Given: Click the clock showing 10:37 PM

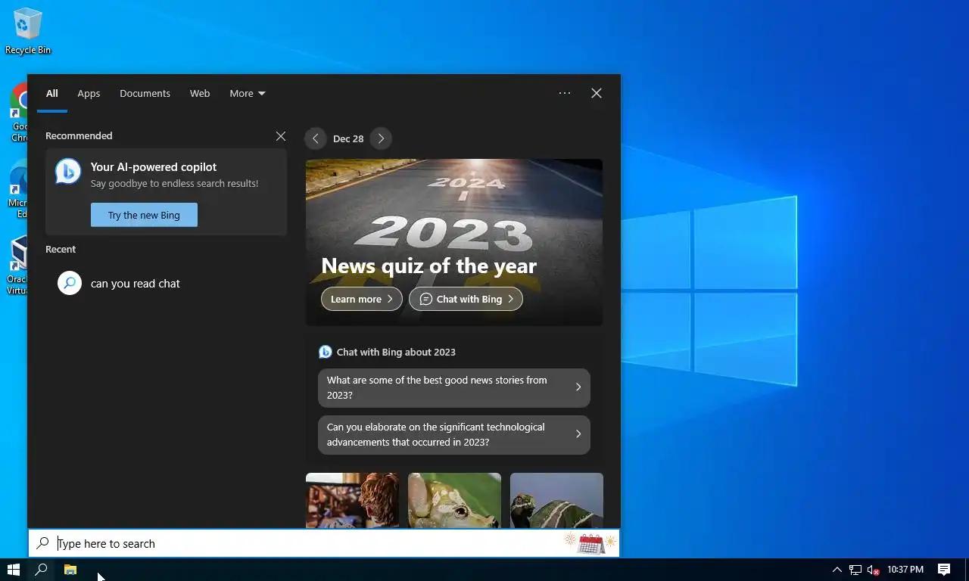Looking at the screenshot, I should pyautogui.click(x=905, y=570).
